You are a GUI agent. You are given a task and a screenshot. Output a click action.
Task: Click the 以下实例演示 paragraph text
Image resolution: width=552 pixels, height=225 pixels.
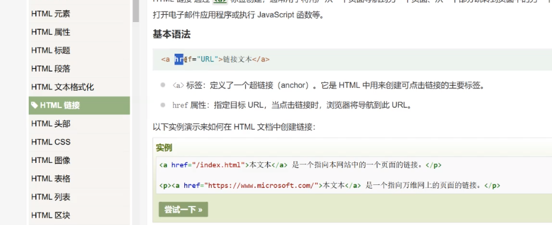pyautogui.click(x=234, y=127)
